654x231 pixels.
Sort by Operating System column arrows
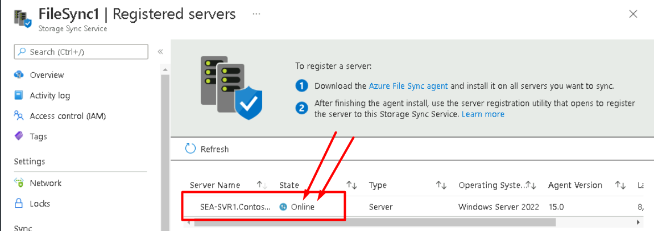tap(531, 185)
